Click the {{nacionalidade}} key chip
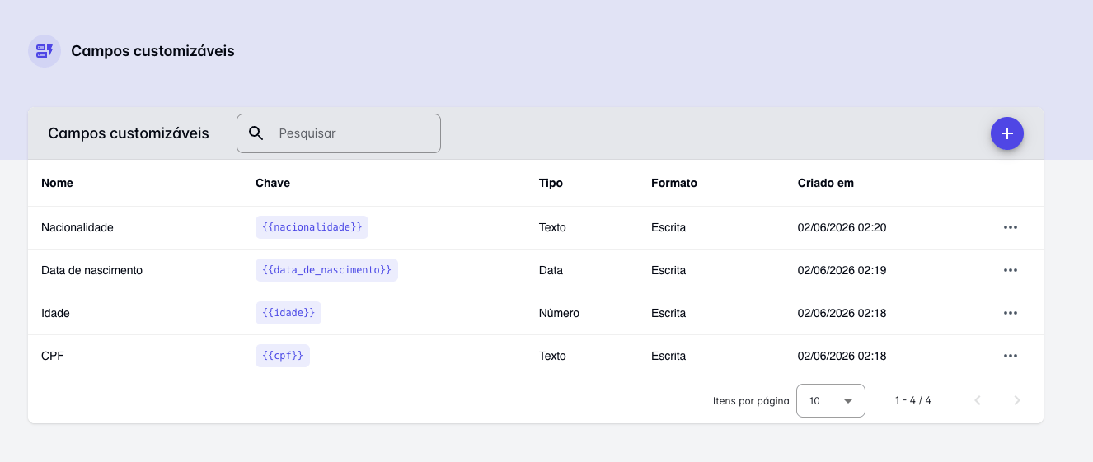The image size is (1093, 462). pos(312,227)
